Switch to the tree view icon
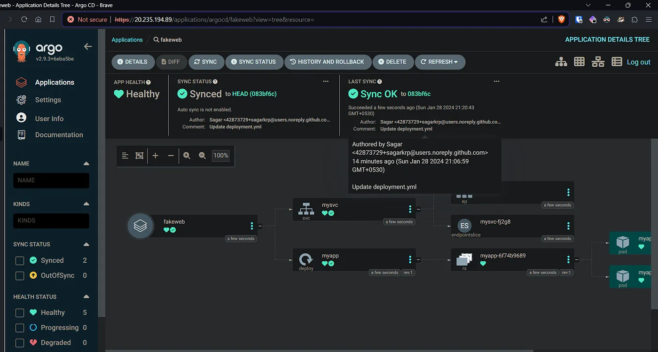This screenshot has height=352, width=658. click(561, 62)
